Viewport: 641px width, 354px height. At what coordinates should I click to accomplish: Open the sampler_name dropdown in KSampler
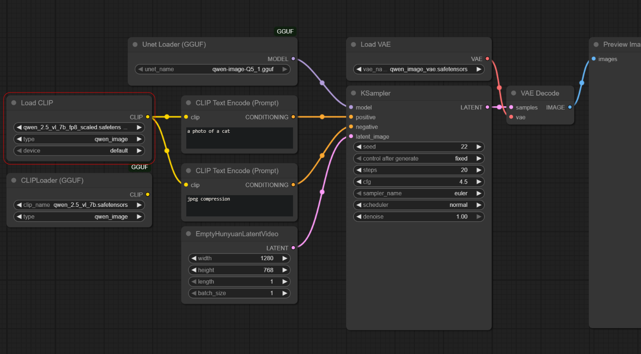click(419, 193)
